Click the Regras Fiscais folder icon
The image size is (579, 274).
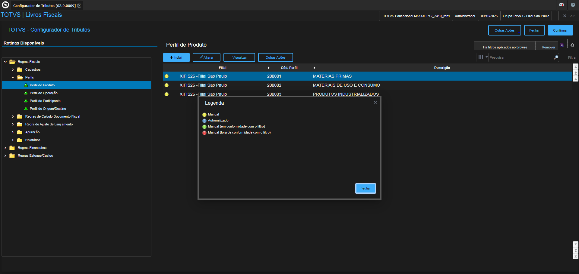point(12,62)
